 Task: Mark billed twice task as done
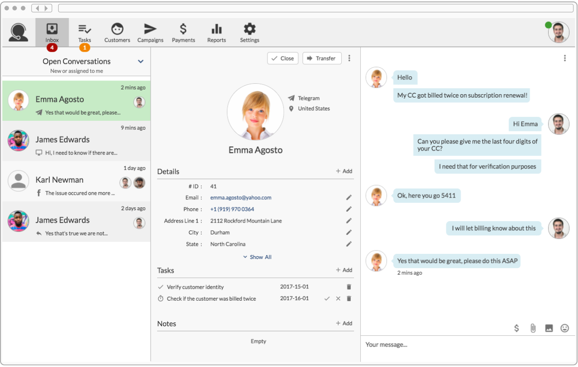[x=327, y=299]
